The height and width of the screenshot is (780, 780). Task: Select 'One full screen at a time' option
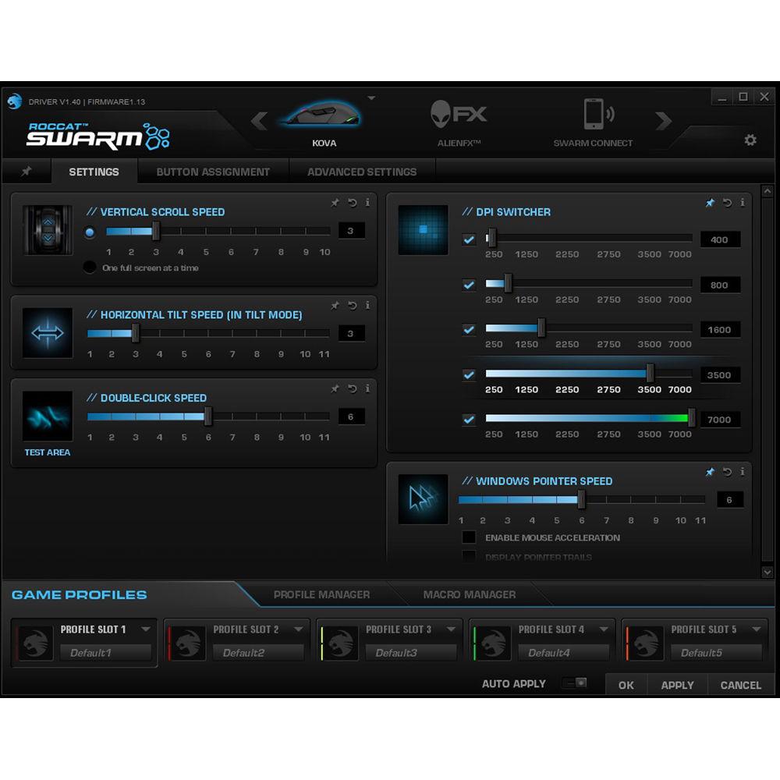pos(90,268)
